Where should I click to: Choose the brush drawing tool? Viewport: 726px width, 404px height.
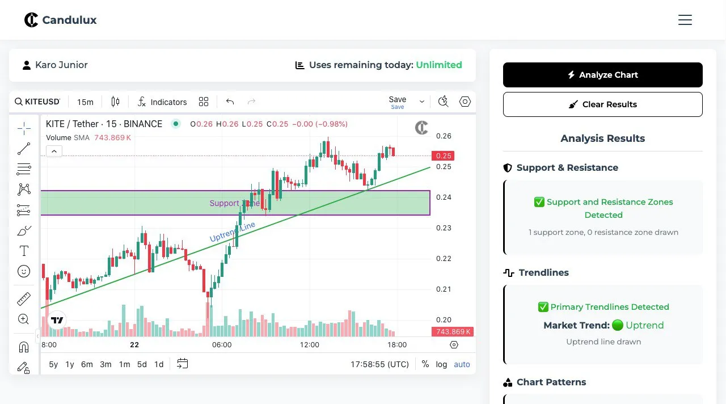click(x=24, y=230)
